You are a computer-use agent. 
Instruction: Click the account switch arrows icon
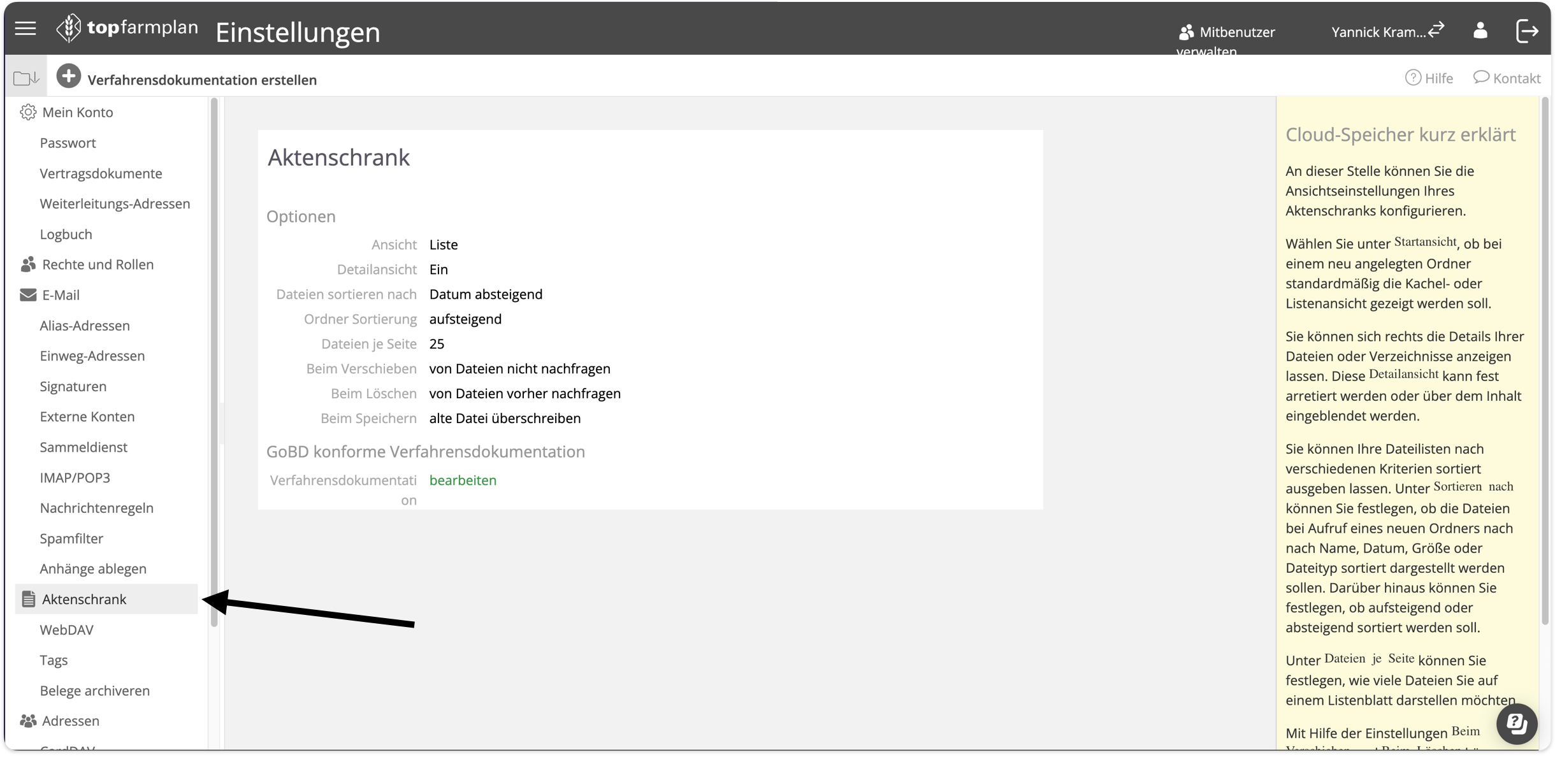[x=1436, y=30]
